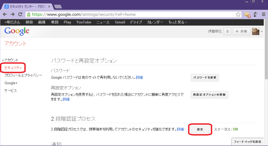268x146 pixels.
Task: Click the extension icon beside the Chrome menu
Action: (x=256, y=14)
